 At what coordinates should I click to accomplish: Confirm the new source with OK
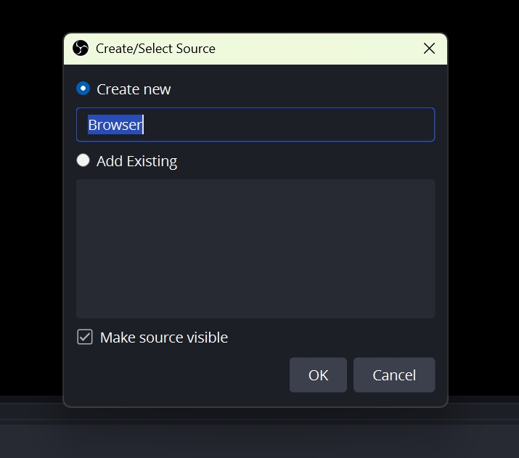tap(318, 375)
